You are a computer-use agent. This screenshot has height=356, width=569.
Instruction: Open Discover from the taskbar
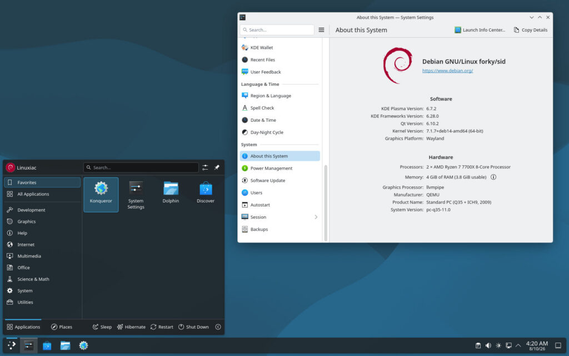point(47,345)
